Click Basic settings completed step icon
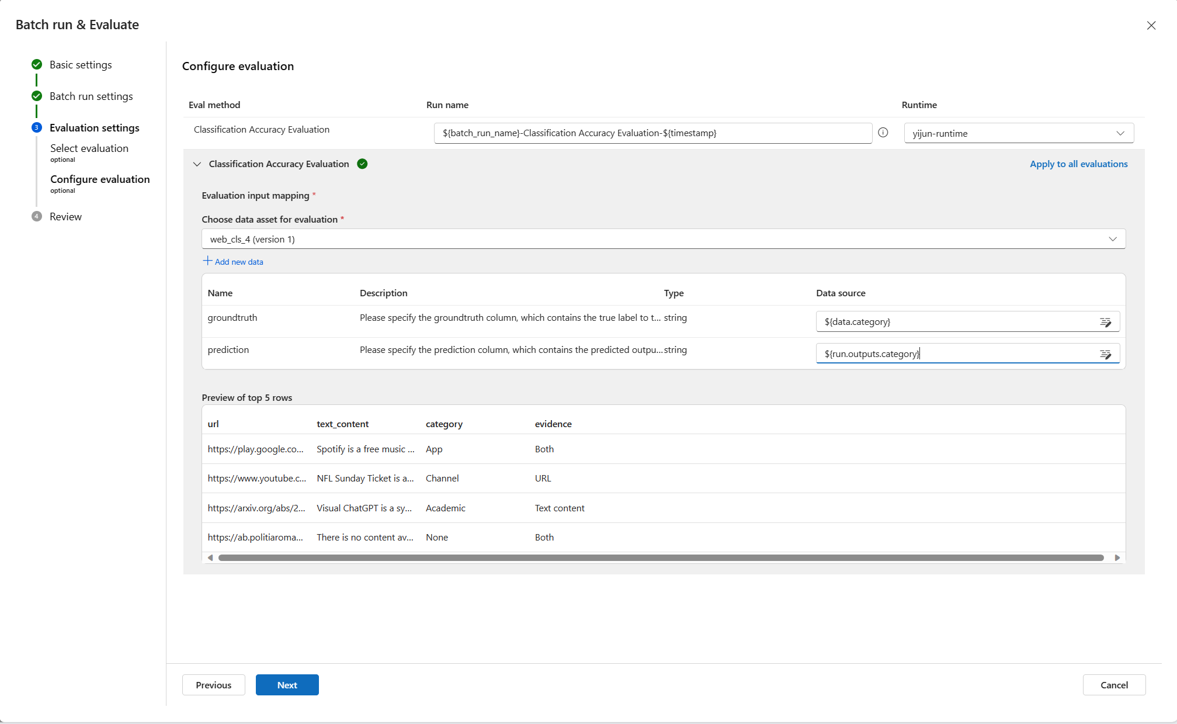The image size is (1177, 724). coord(37,64)
